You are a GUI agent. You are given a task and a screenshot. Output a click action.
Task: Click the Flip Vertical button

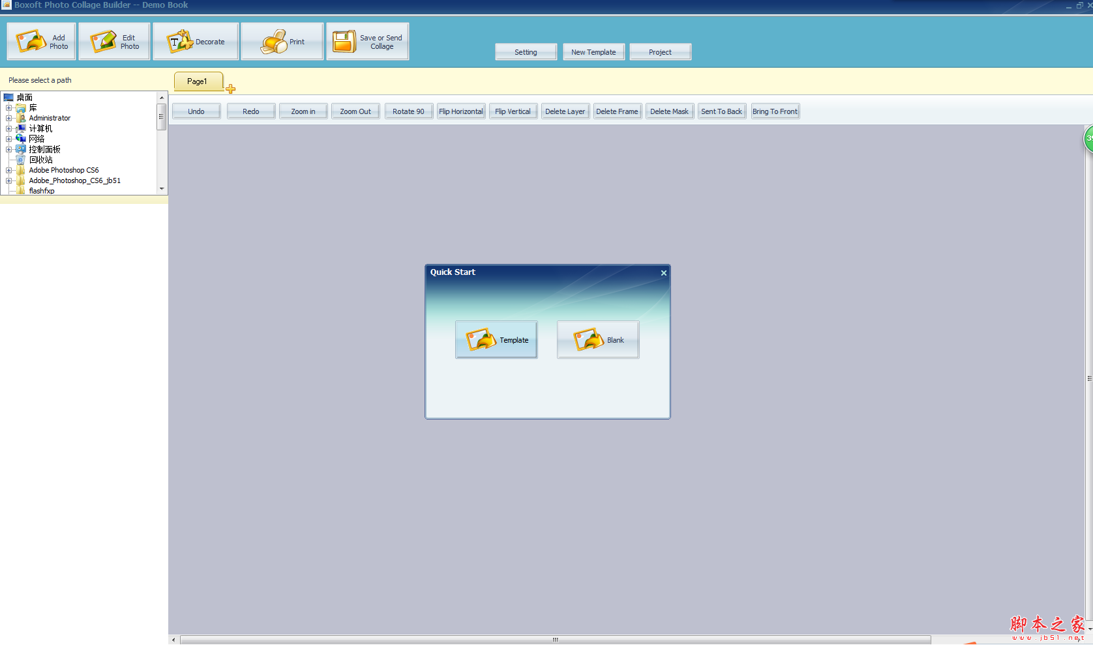(x=513, y=111)
